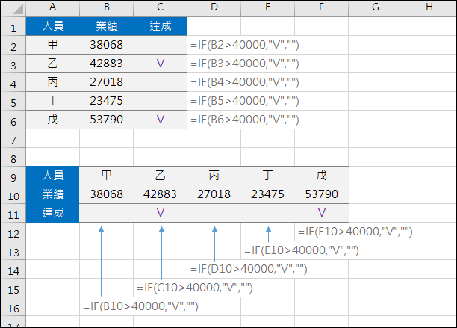Image resolution: width=457 pixels, height=328 pixels.
Task: Click cell A10 label 業績
Action: pos(53,194)
